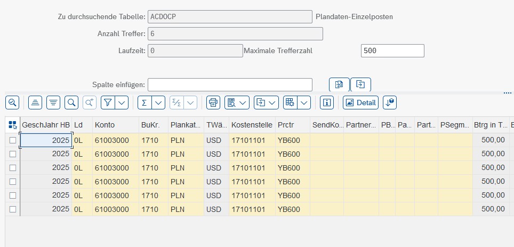Expand the export options dropdown arrow
The width and height of the screenshot is (514, 247).
point(272,103)
